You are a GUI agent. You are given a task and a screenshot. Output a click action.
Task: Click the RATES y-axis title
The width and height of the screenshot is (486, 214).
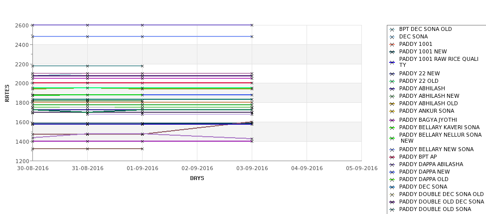pyautogui.click(x=7, y=93)
